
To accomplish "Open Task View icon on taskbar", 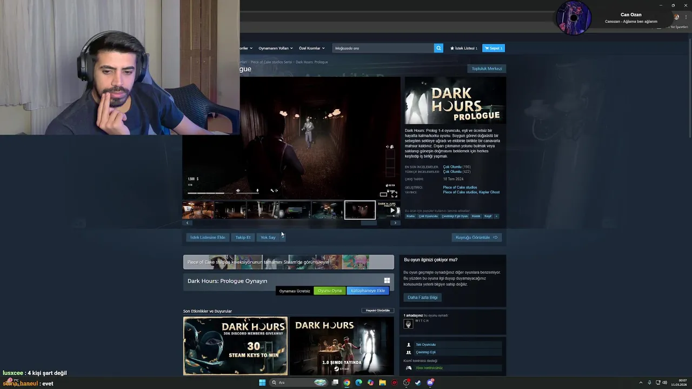I will pyautogui.click(x=335, y=383).
